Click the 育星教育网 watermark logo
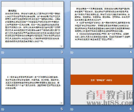The image size is (134, 112). pos(110,95)
